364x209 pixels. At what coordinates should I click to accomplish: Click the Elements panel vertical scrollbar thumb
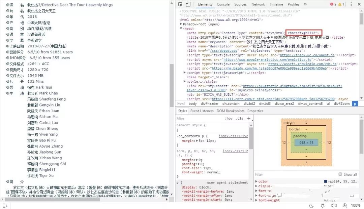pos(361,18)
